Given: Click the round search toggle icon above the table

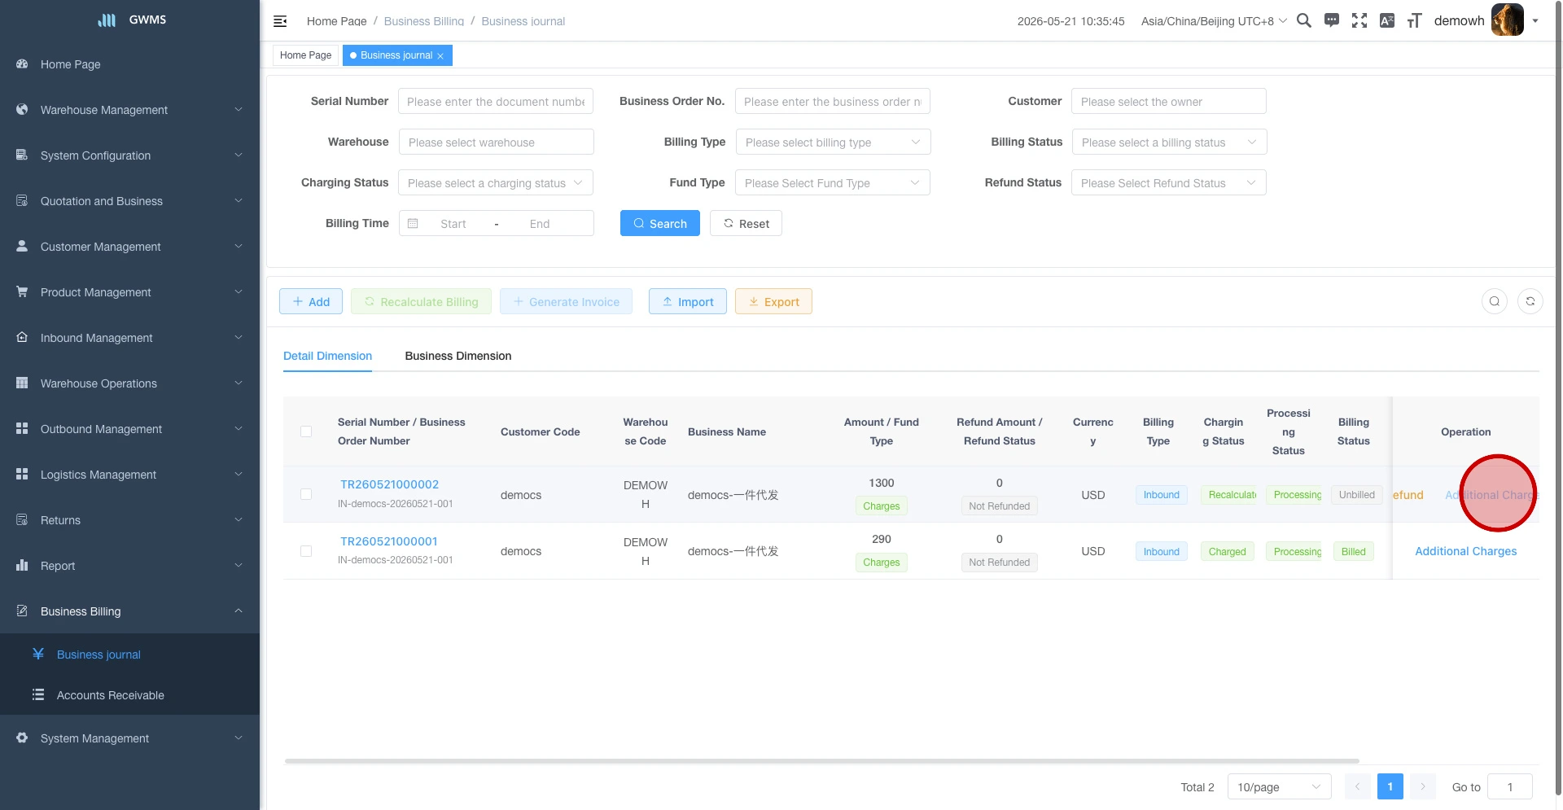Looking at the screenshot, I should tap(1495, 301).
